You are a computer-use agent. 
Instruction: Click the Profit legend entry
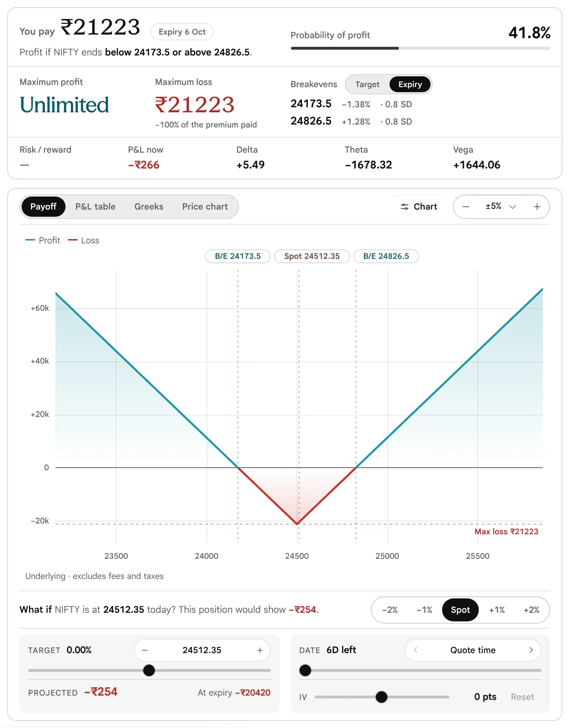[x=43, y=241]
